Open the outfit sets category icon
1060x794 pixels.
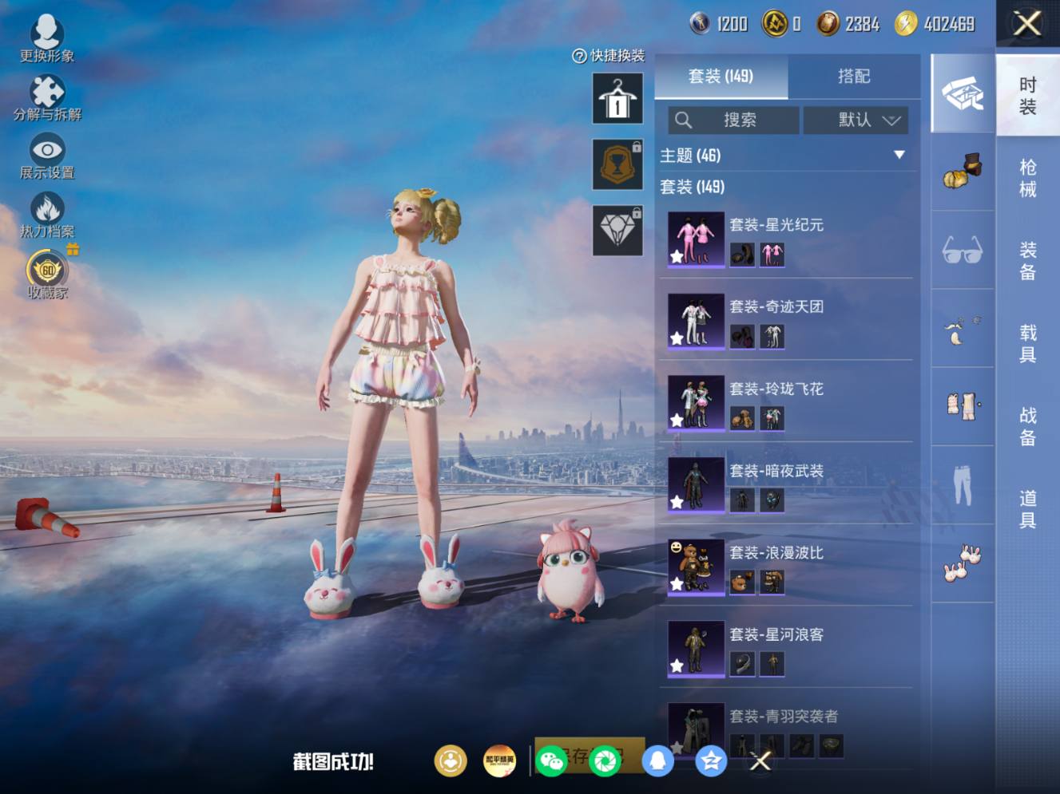click(x=963, y=93)
